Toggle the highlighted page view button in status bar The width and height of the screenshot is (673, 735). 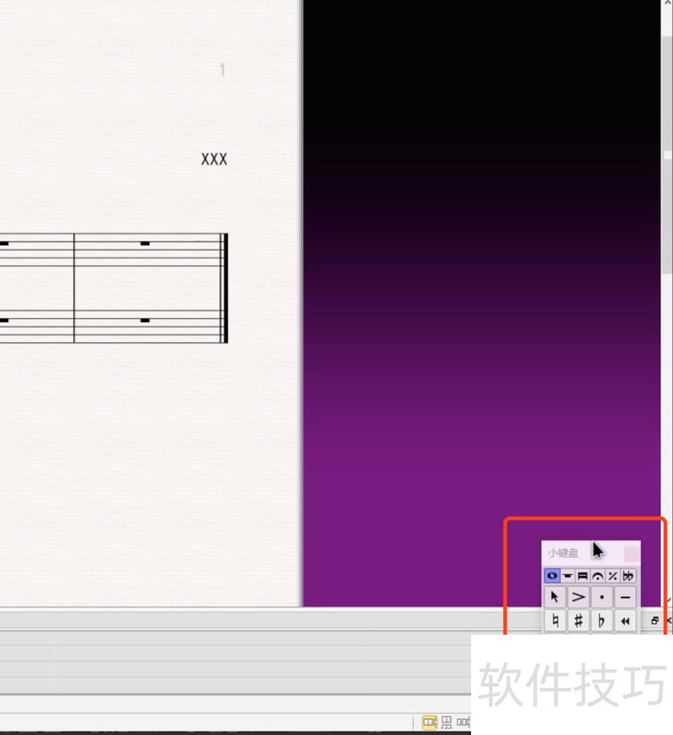(429, 722)
